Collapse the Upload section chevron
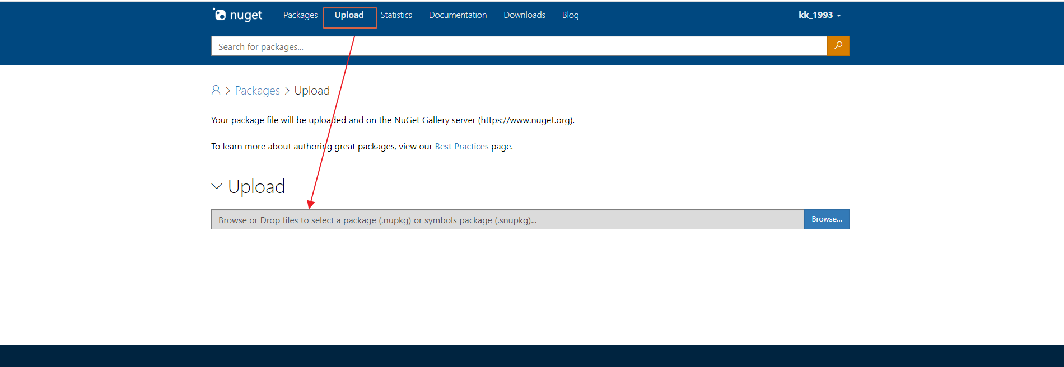This screenshot has height=367, width=1064. pos(217,186)
